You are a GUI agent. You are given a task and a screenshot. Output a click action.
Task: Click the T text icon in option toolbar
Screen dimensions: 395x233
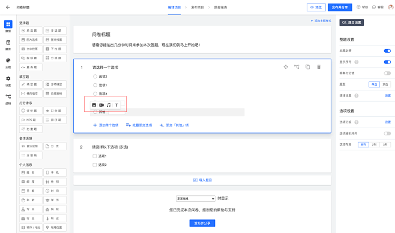pos(116,105)
